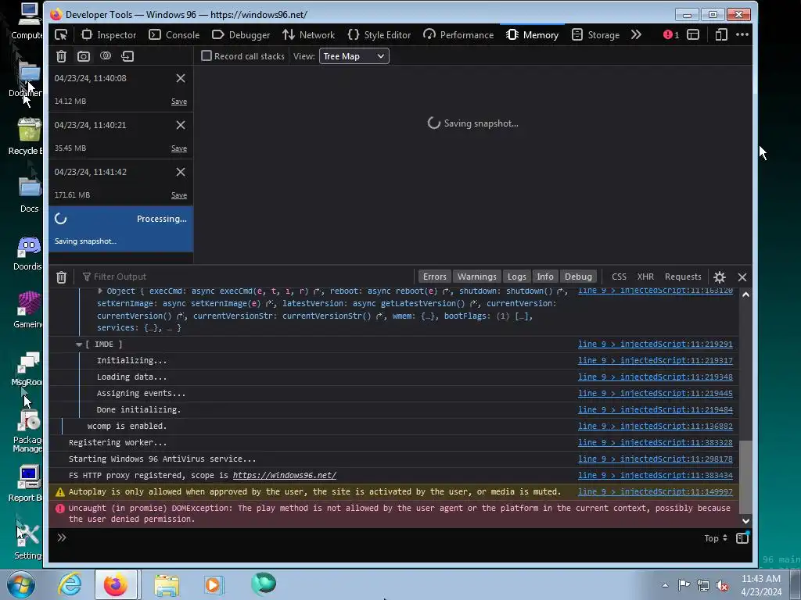Viewport: 801px width, 600px height.
Task: Open the https://windows96.net/ scope link
Action: pyautogui.click(x=285, y=476)
